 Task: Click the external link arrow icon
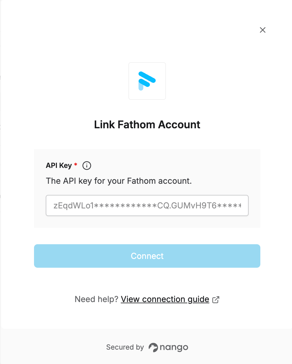click(216, 299)
